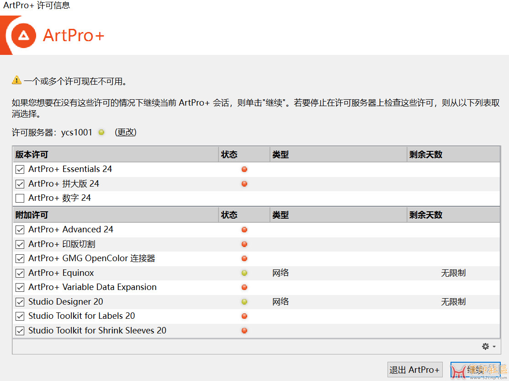The image size is (509, 381).
Task: Click red status dot for Variable Data Expansion
Action: click(x=244, y=287)
